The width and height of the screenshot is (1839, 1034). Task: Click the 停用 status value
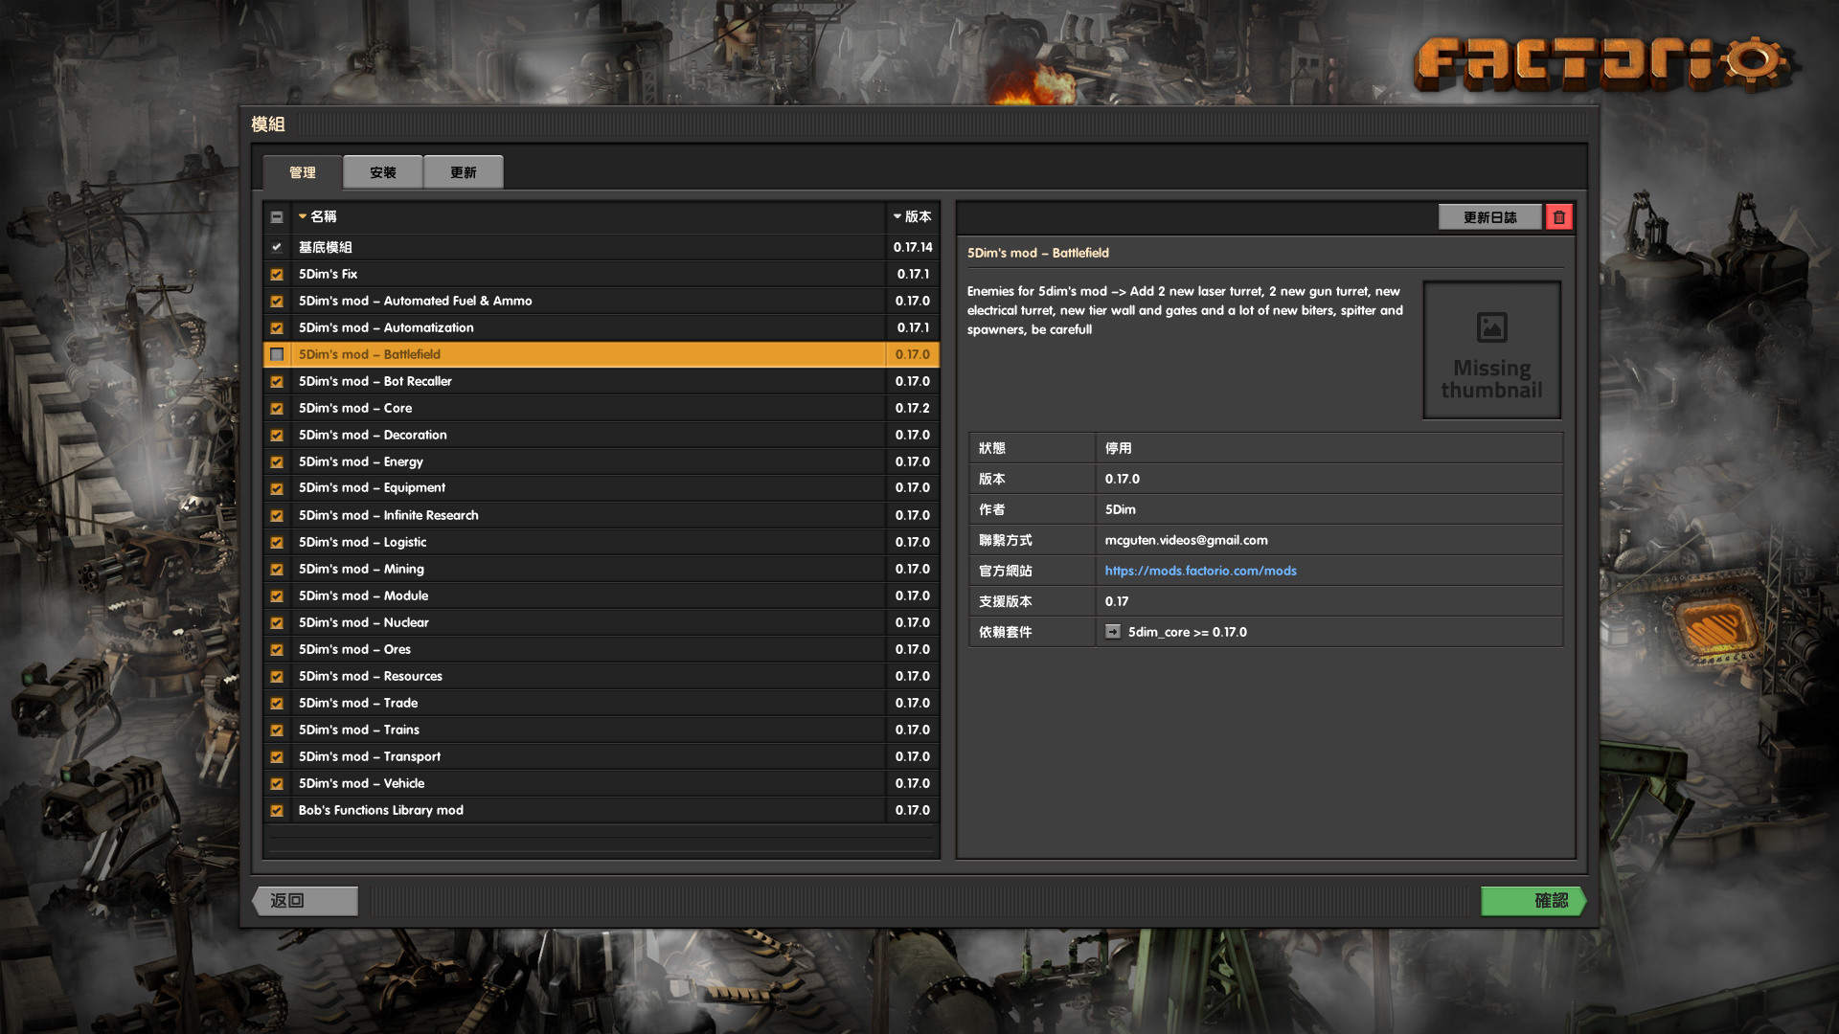click(x=1118, y=448)
